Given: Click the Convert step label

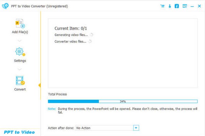Looking at the screenshot, I should tap(20, 89).
